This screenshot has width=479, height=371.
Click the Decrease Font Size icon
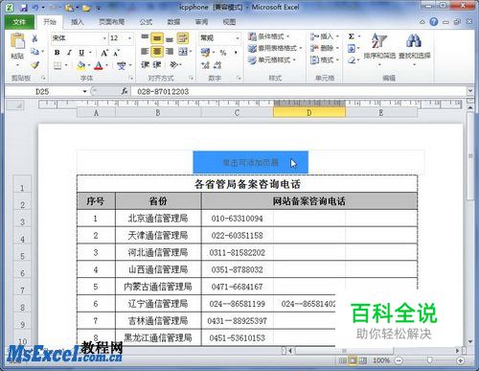(116, 53)
